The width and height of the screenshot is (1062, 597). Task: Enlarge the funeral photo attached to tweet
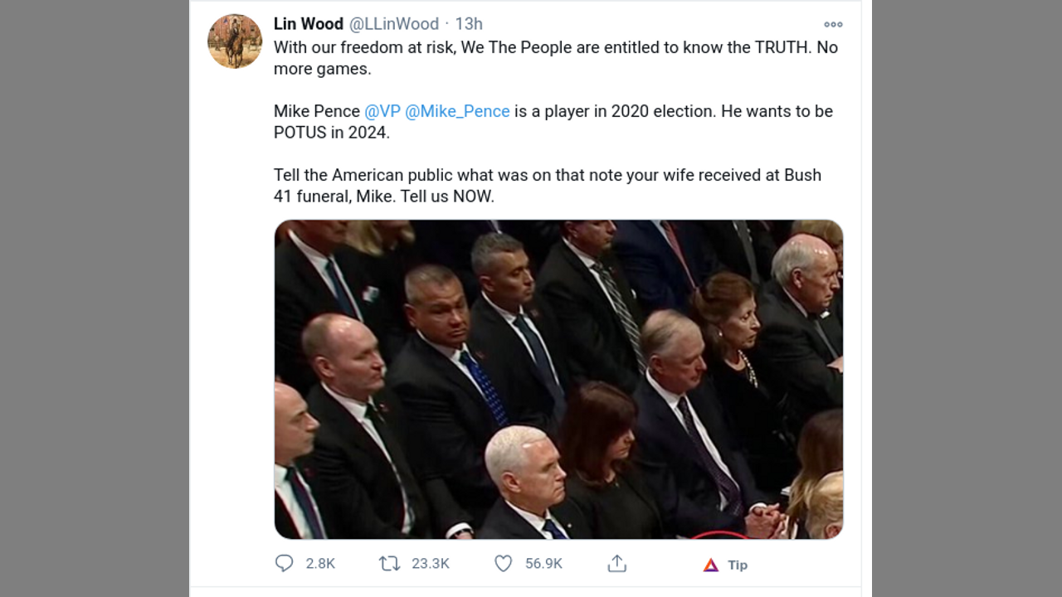(x=558, y=379)
